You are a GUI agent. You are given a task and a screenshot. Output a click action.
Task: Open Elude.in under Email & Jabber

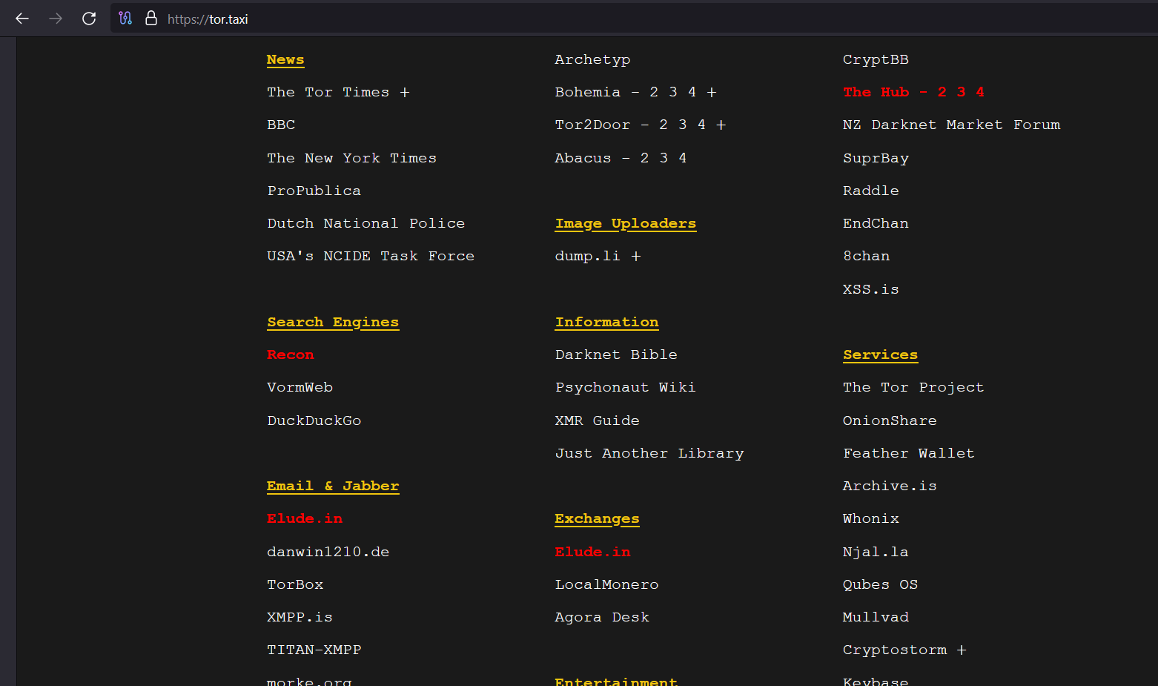pos(305,518)
